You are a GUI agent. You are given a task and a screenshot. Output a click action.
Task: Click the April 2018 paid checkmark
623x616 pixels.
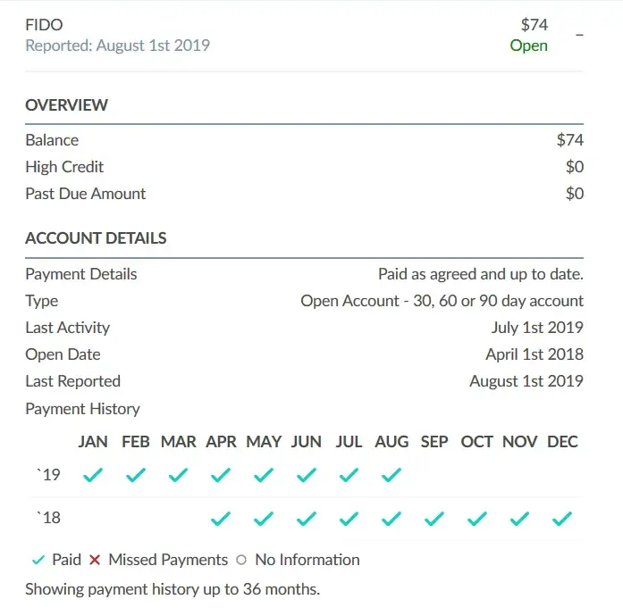click(x=221, y=518)
